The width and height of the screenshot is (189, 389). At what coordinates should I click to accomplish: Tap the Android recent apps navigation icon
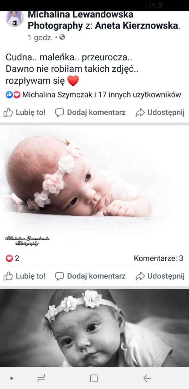(41, 378)
